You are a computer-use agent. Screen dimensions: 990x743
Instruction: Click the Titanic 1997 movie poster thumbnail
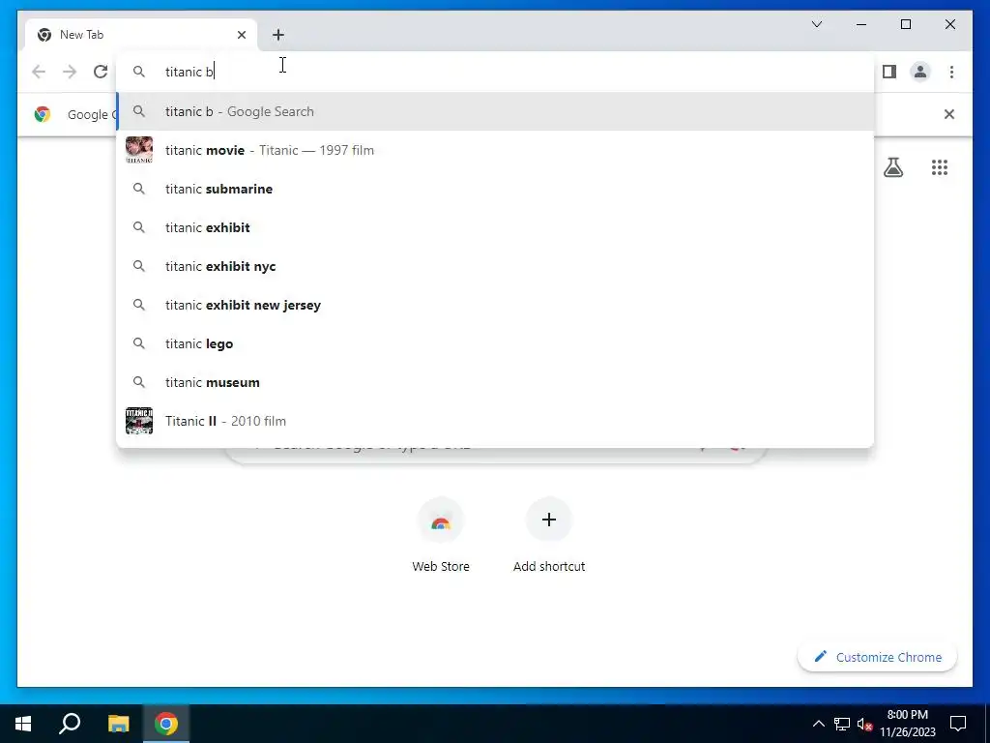(139, 150)
